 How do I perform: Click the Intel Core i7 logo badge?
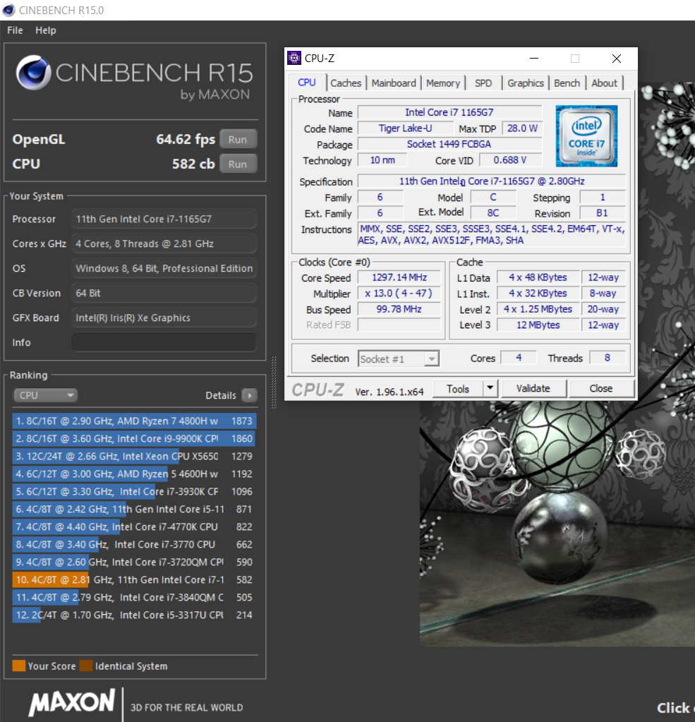tap(586, 136)
